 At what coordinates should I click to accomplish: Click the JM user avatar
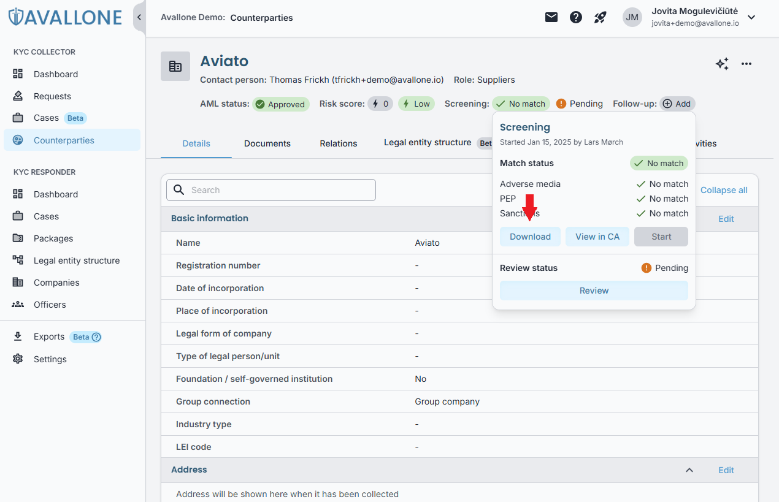coord(632,17)
